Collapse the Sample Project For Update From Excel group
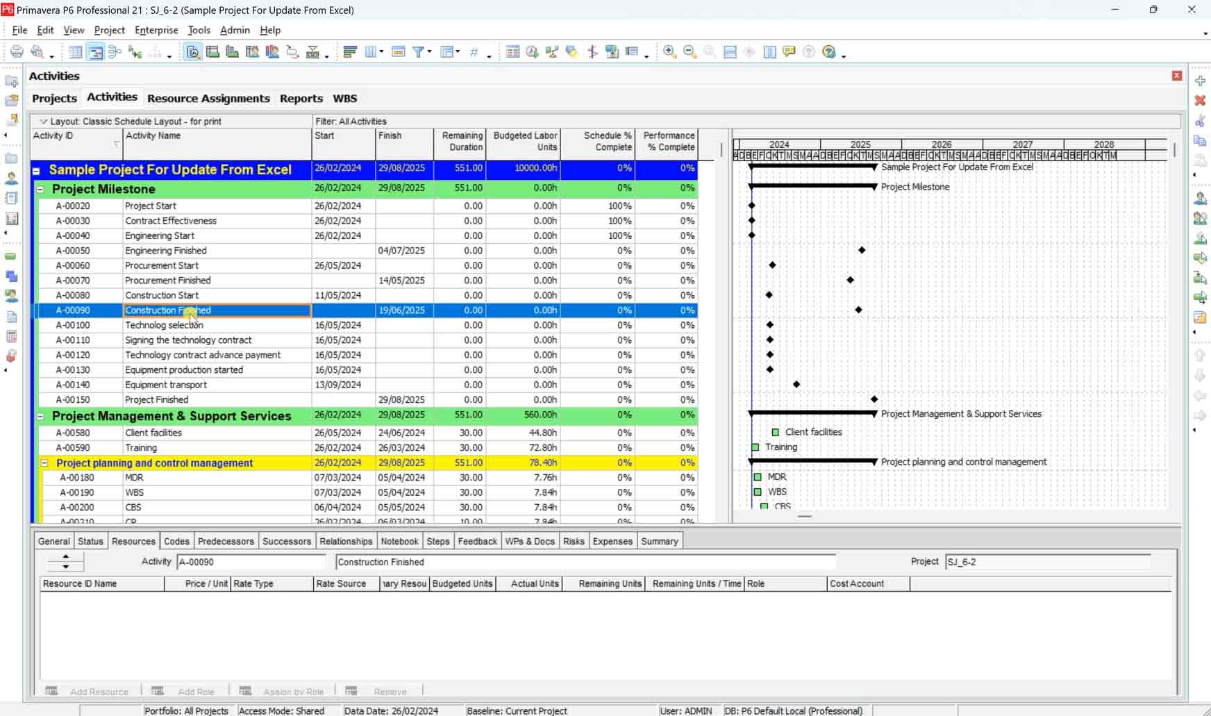The width and height of the screenshot is (1211, 716). (36, 170)
